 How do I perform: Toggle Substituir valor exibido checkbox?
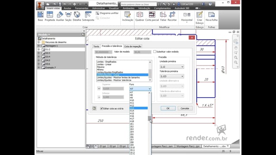[154, 52]
